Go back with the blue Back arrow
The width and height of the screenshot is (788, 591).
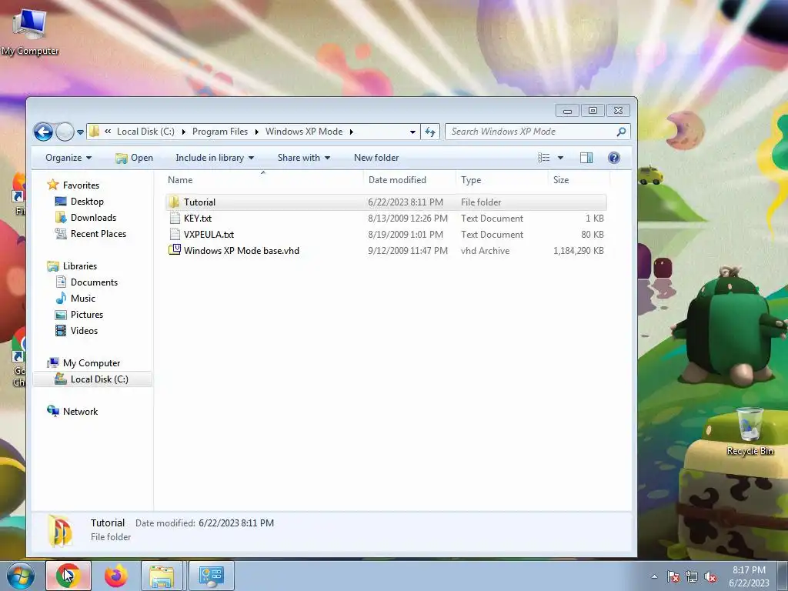point(43,132)
